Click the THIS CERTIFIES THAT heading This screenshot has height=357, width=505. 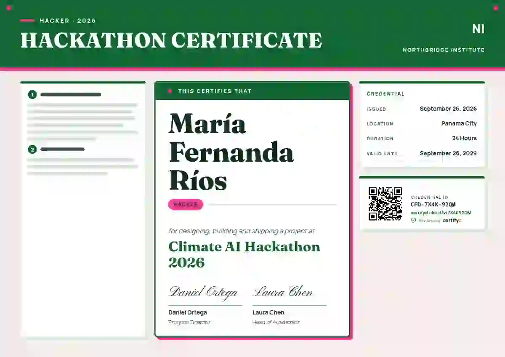pyautogui.click(x=215, y=91)
